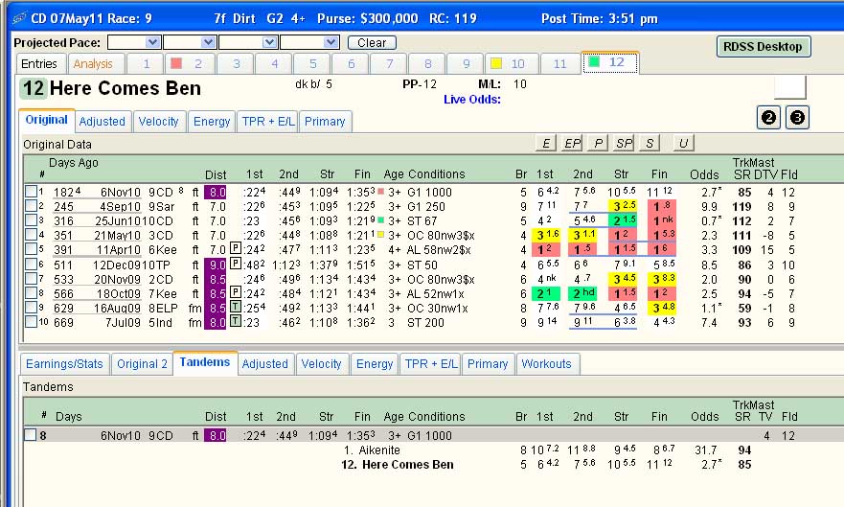
Task: Click the red marker in the 6Nov10 row
Action: tap(381, 191)
